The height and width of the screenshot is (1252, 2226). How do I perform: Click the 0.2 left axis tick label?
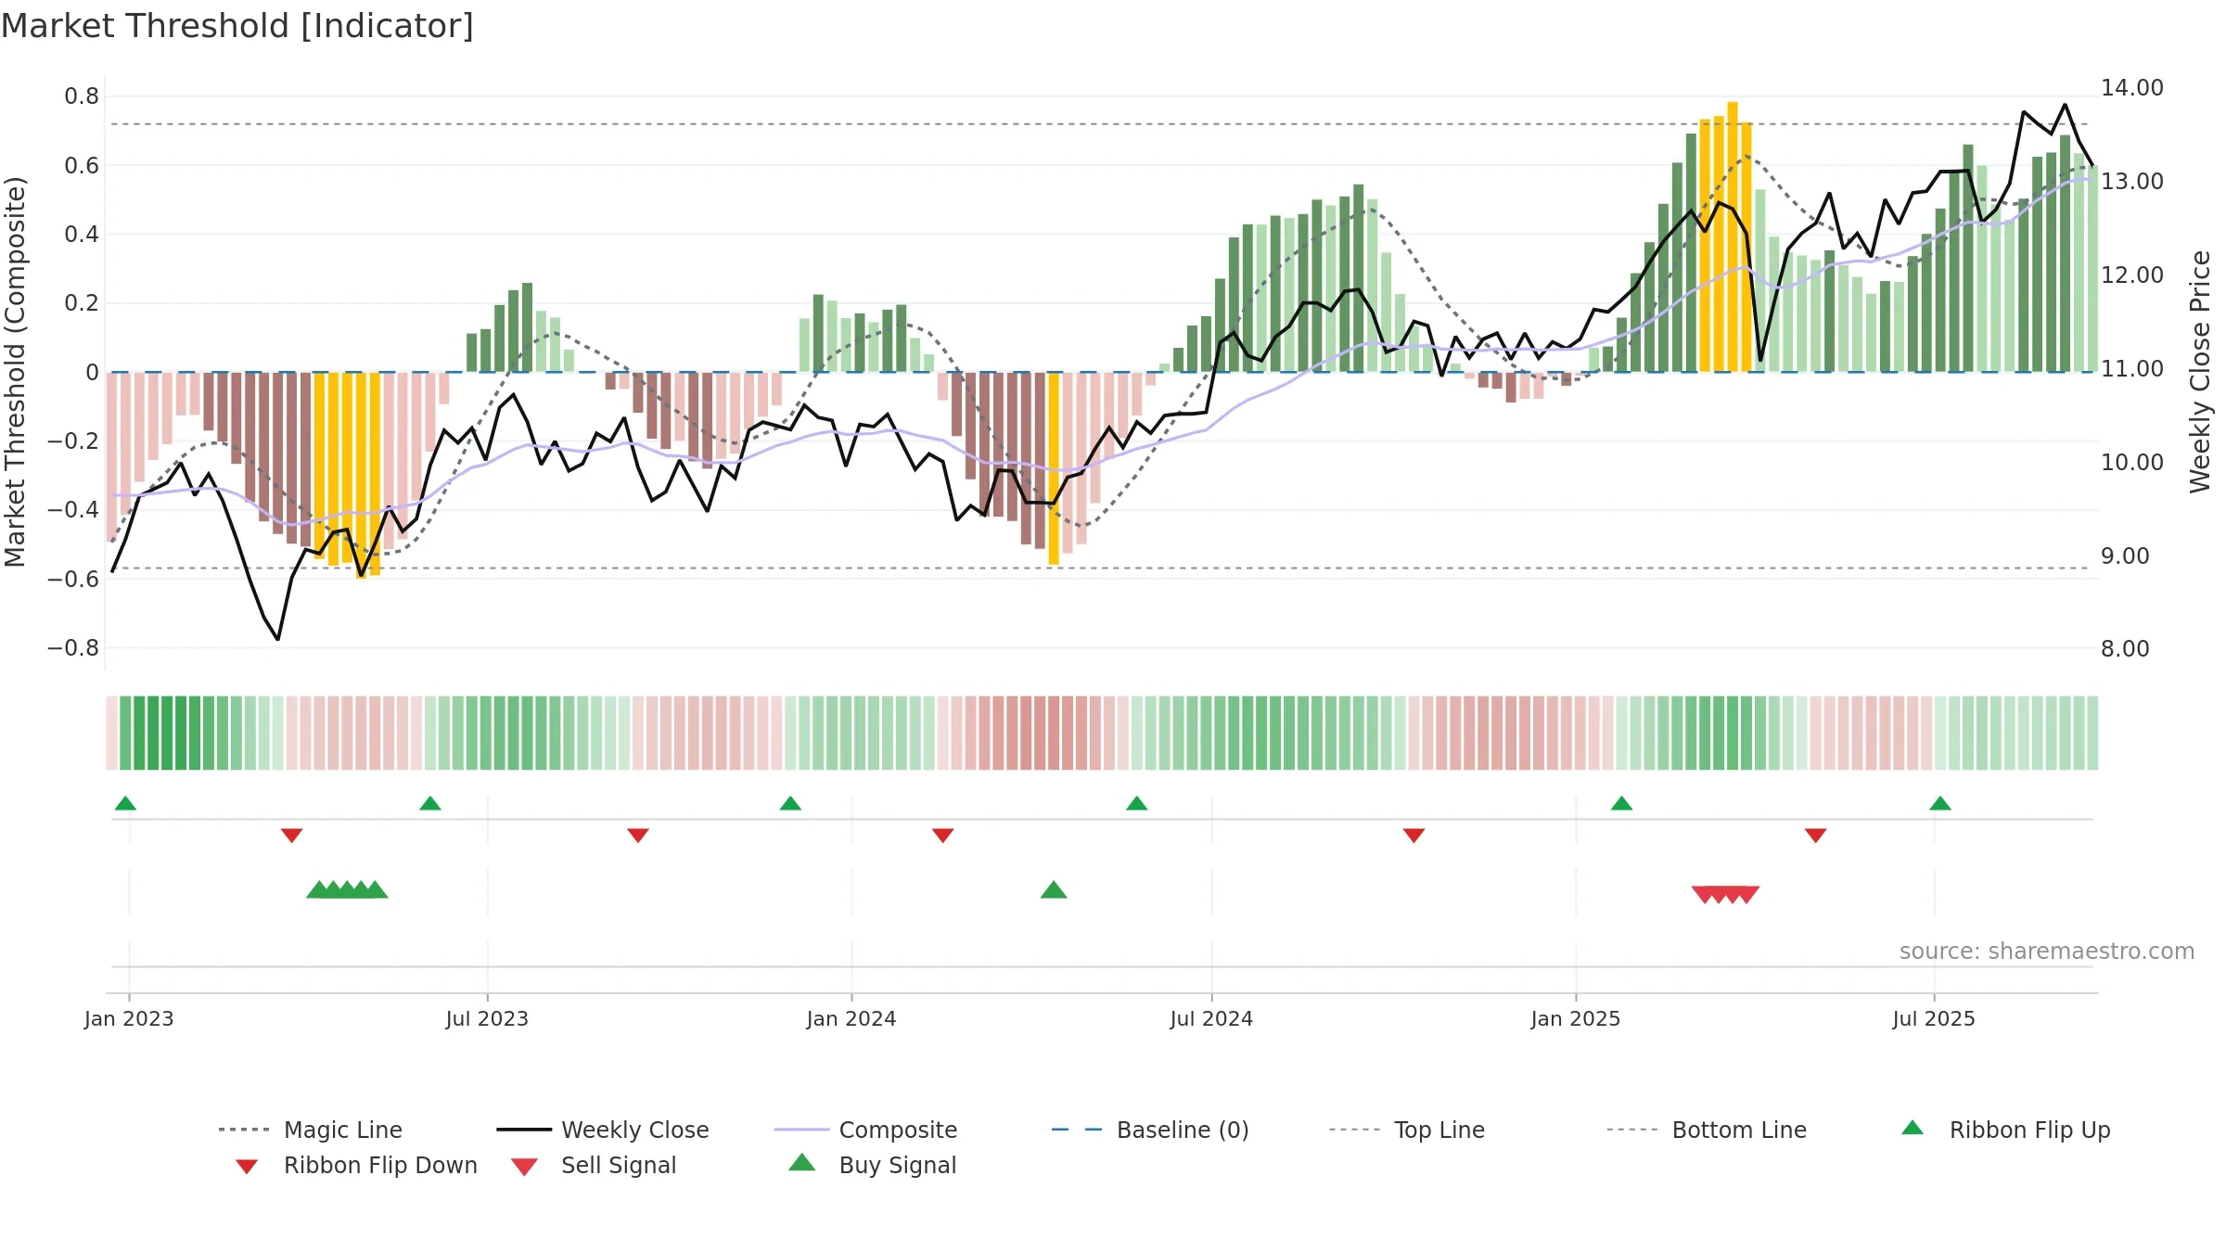(82, 303)
